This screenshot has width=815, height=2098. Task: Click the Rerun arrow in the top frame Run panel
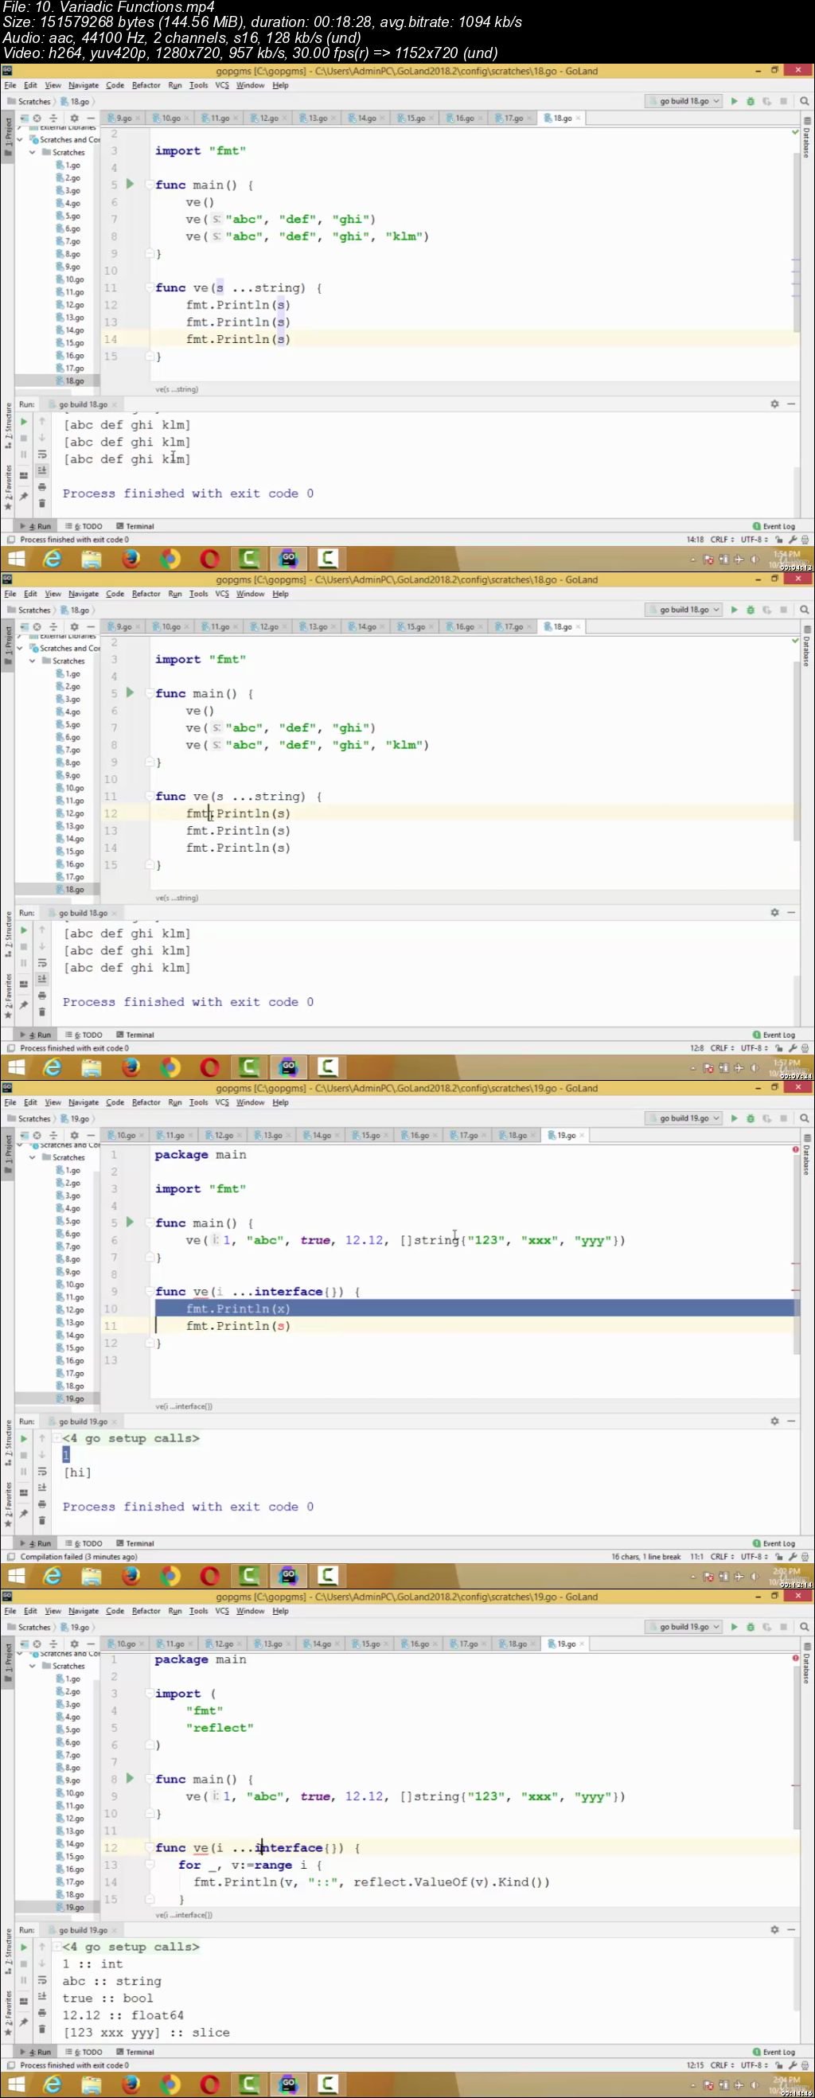pos(24,421)
